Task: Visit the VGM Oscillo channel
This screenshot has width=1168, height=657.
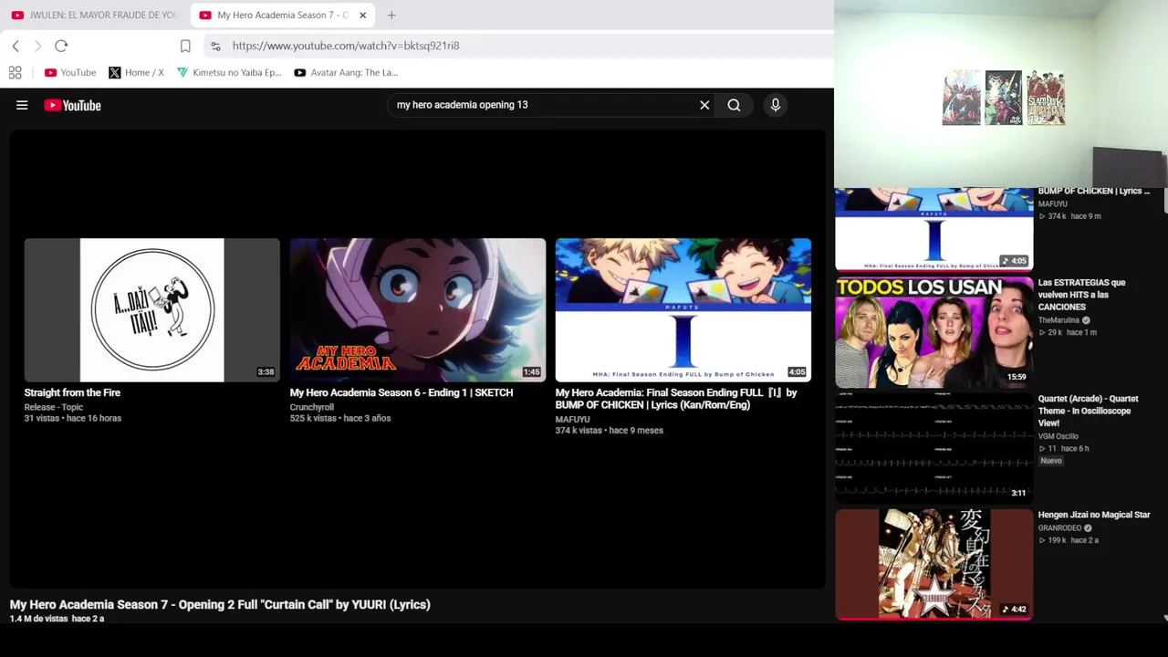Action: (x=1058, y=436)
